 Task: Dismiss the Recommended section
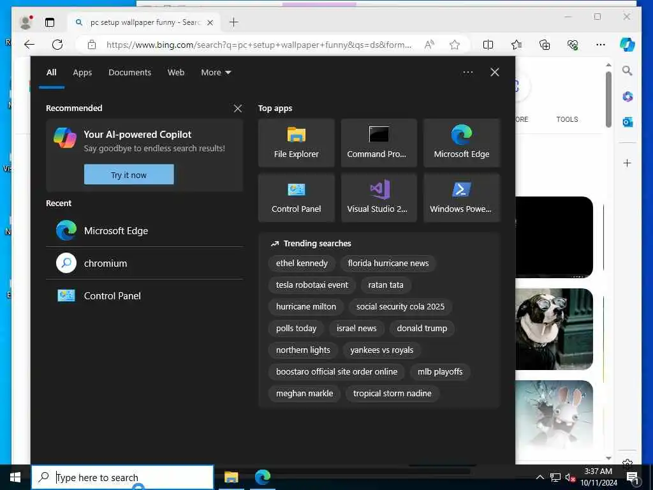[x=238, y=108]
